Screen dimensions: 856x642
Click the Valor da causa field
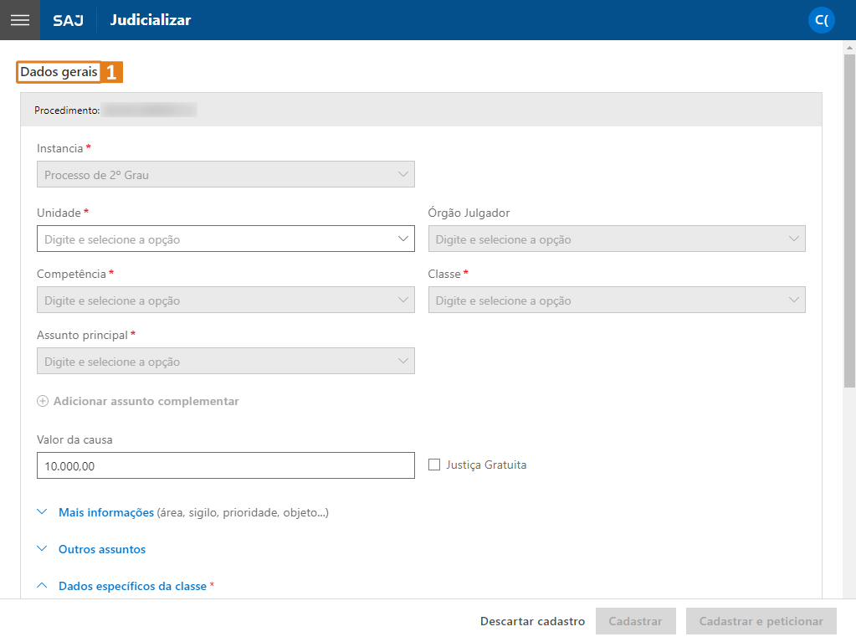(225, 465)
